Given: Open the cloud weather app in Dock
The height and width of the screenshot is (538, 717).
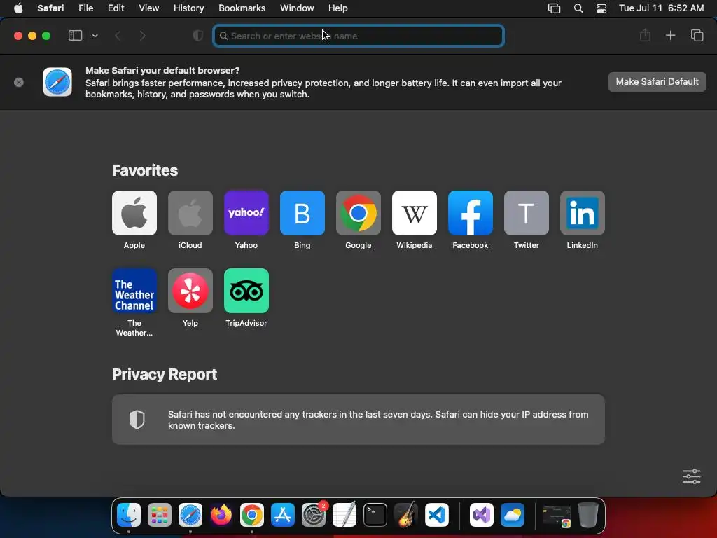Looking at the screenshot, I should coord(512,515).
